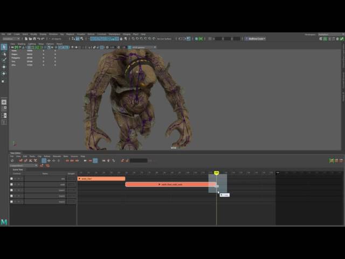Click Open Scene icon on status line

click(x=30, y=39)
